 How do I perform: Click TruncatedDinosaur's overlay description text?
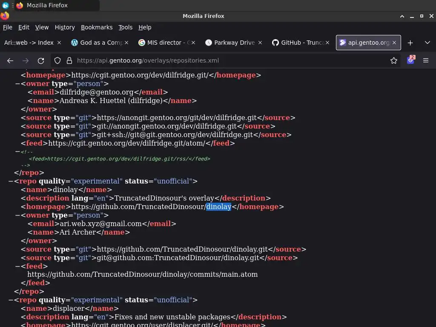point(164,198)
